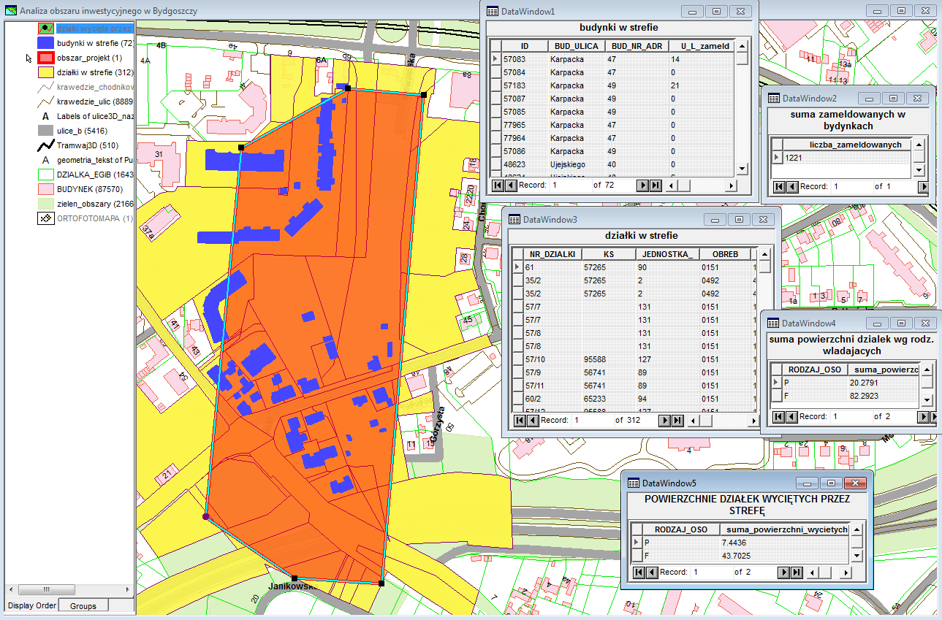This screenshot has width=942, height=620.
Task: Click the NR_DZIALKI column header
Action: point(552,254)
